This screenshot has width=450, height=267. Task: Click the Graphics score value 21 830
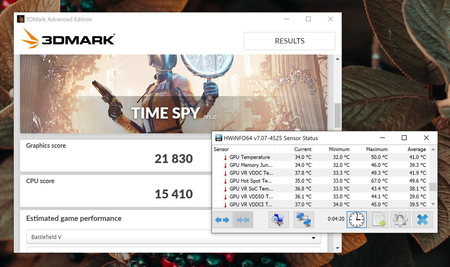(x=174, y=159)
